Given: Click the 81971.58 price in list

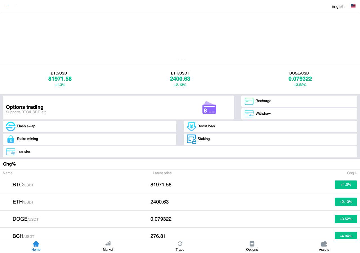Looking at the screenshot, I should 161,185.
